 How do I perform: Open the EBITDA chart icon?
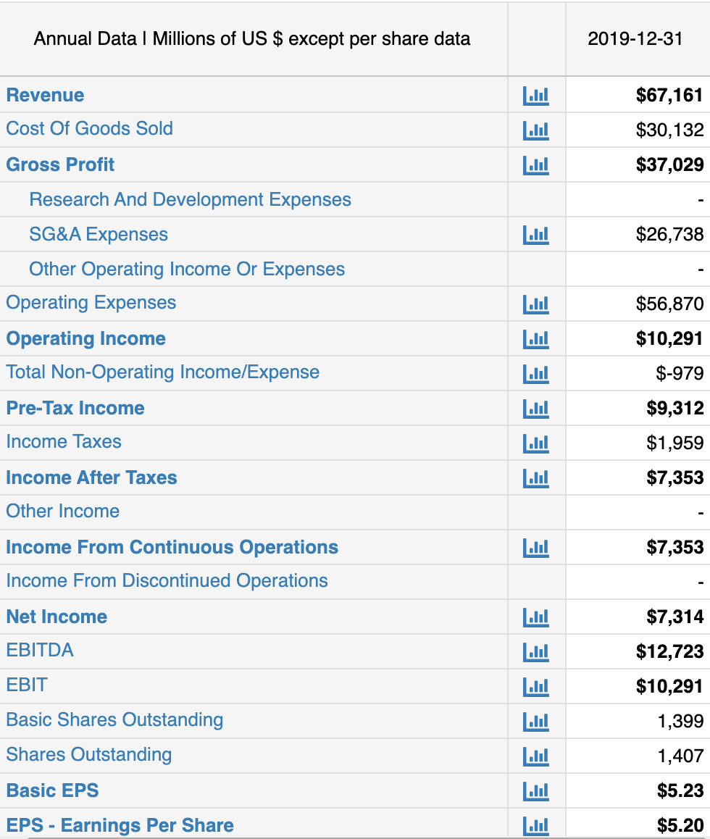click(x=535, y=651)
